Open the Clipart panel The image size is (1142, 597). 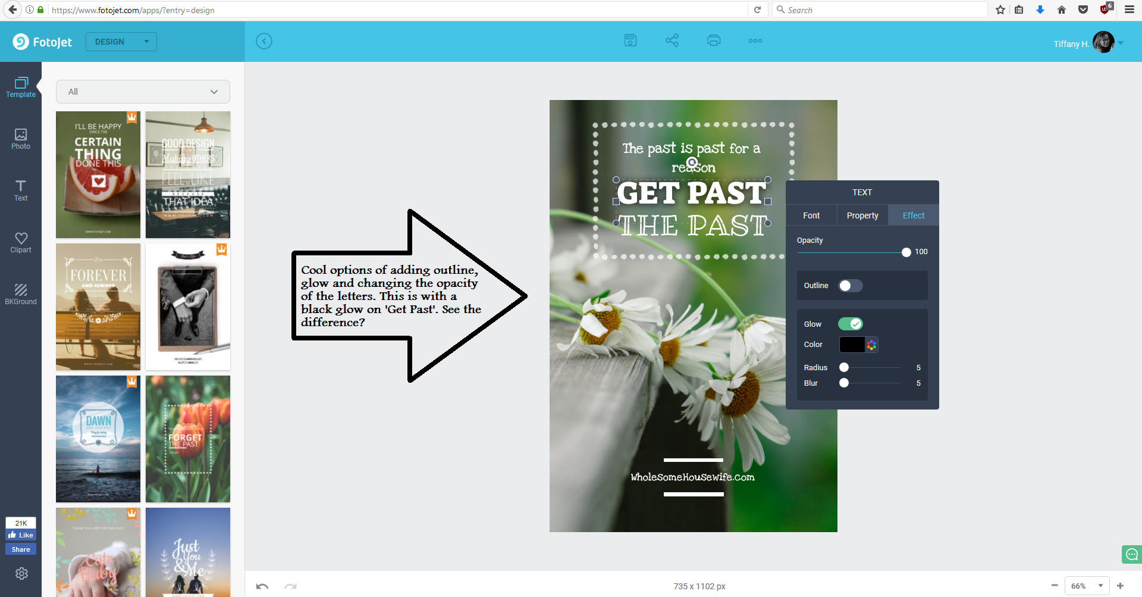(x=21, y=243)
